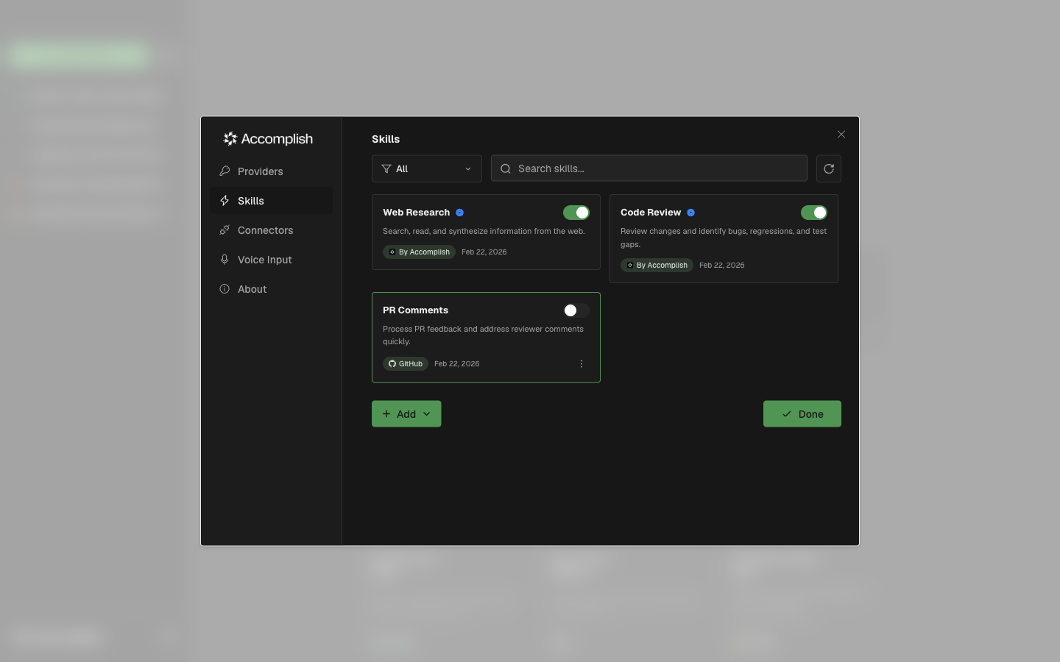Turn off the Code Review skill
Image resolution: width=1060 pixels, height=662 pixels.
pyautogui.click(x=814, y=212)
